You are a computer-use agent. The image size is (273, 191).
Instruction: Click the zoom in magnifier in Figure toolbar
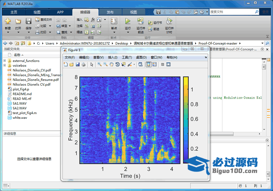(99, 65)
